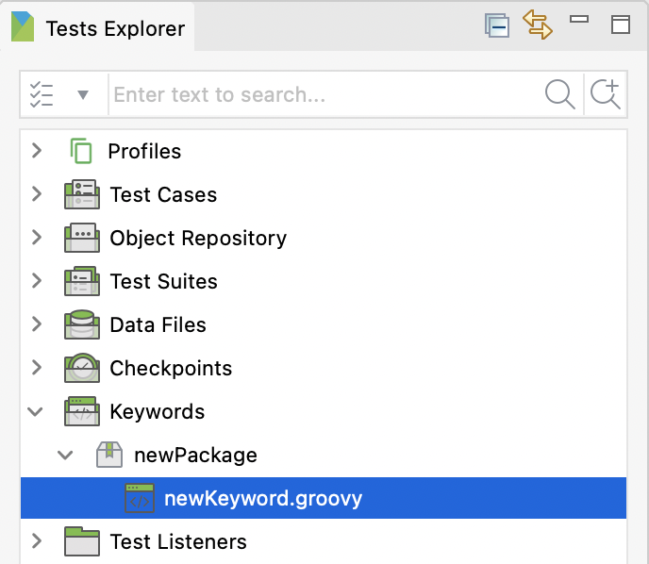Click the Test Suites folder icon
Screen dimensions: 649x564
coord(81,281)
